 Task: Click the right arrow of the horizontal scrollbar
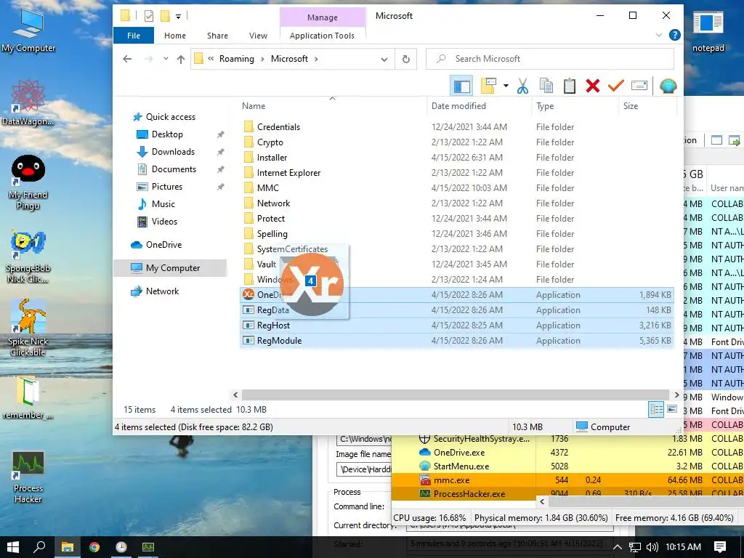click(676, 395)
